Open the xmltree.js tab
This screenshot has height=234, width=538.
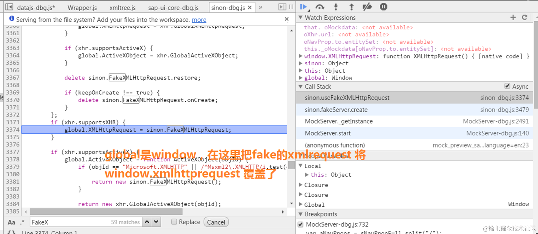(x=122, y=7)
